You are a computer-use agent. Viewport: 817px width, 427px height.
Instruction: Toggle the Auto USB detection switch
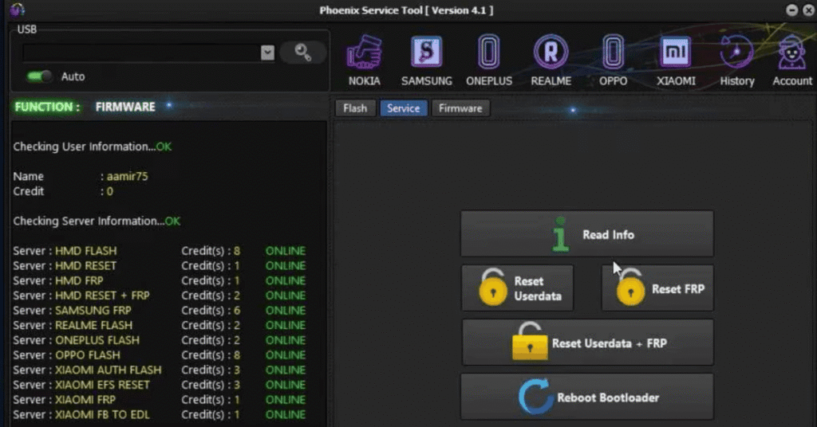(40, 76)
